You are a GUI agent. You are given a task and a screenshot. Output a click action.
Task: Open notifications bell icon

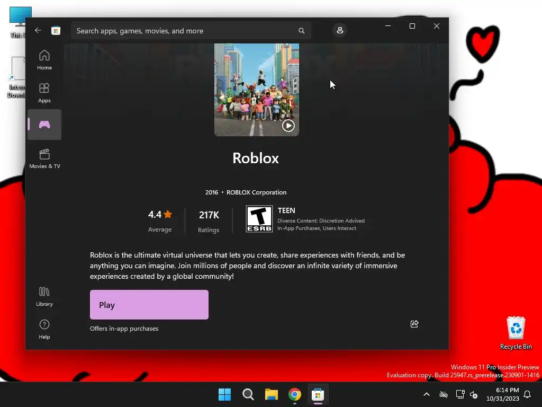[x=527, y=394]
